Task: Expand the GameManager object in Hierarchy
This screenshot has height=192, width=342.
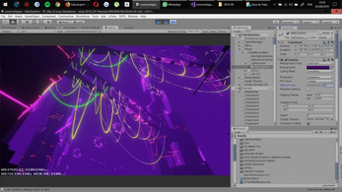Action: click(240, 42)
